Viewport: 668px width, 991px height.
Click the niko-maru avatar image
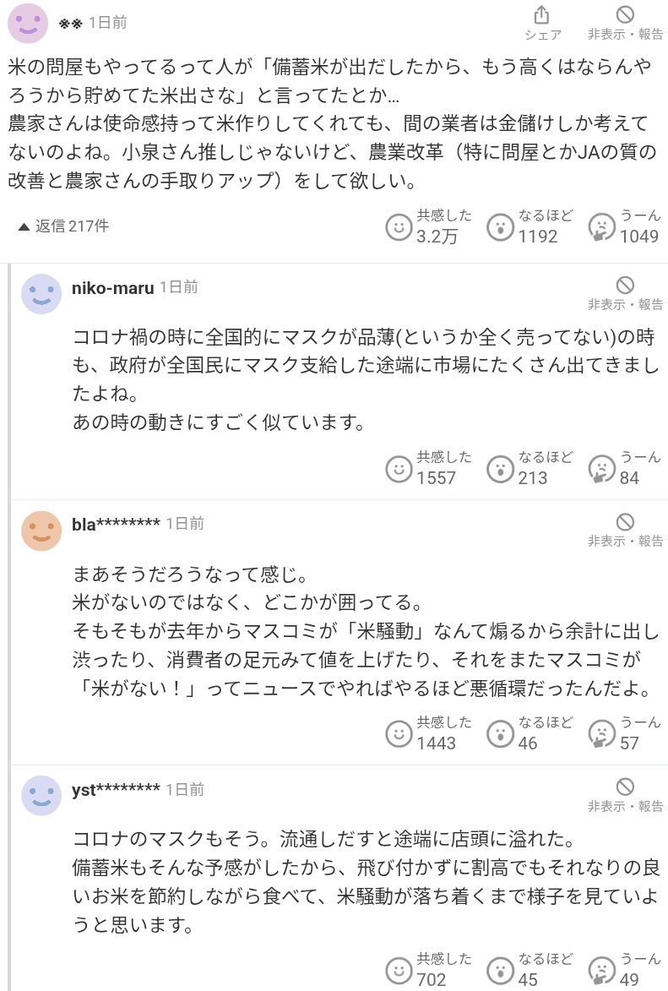coord(41,294)
